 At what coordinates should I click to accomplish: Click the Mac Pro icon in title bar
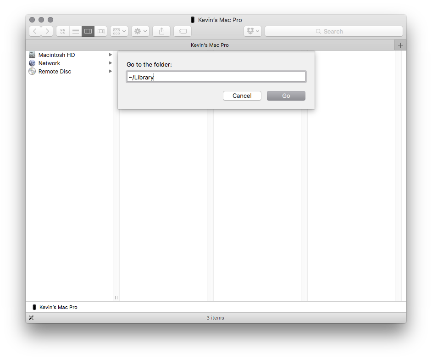193,20
